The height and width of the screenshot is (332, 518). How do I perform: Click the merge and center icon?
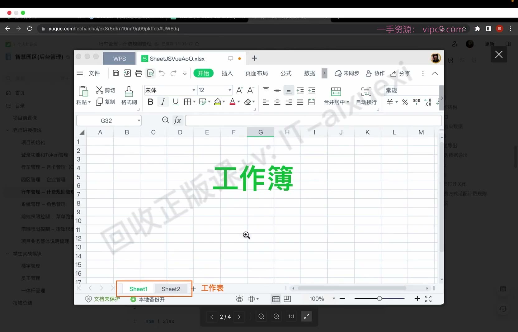pyautogui.click(x=336, y=92)
